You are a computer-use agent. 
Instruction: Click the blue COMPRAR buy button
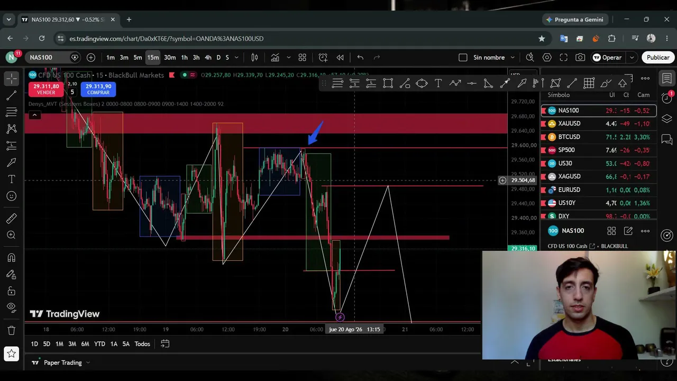(x=98, y=89)
